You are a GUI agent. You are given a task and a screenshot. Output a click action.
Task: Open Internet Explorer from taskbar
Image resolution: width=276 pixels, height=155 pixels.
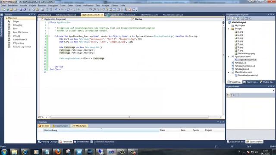pos(25,152)
